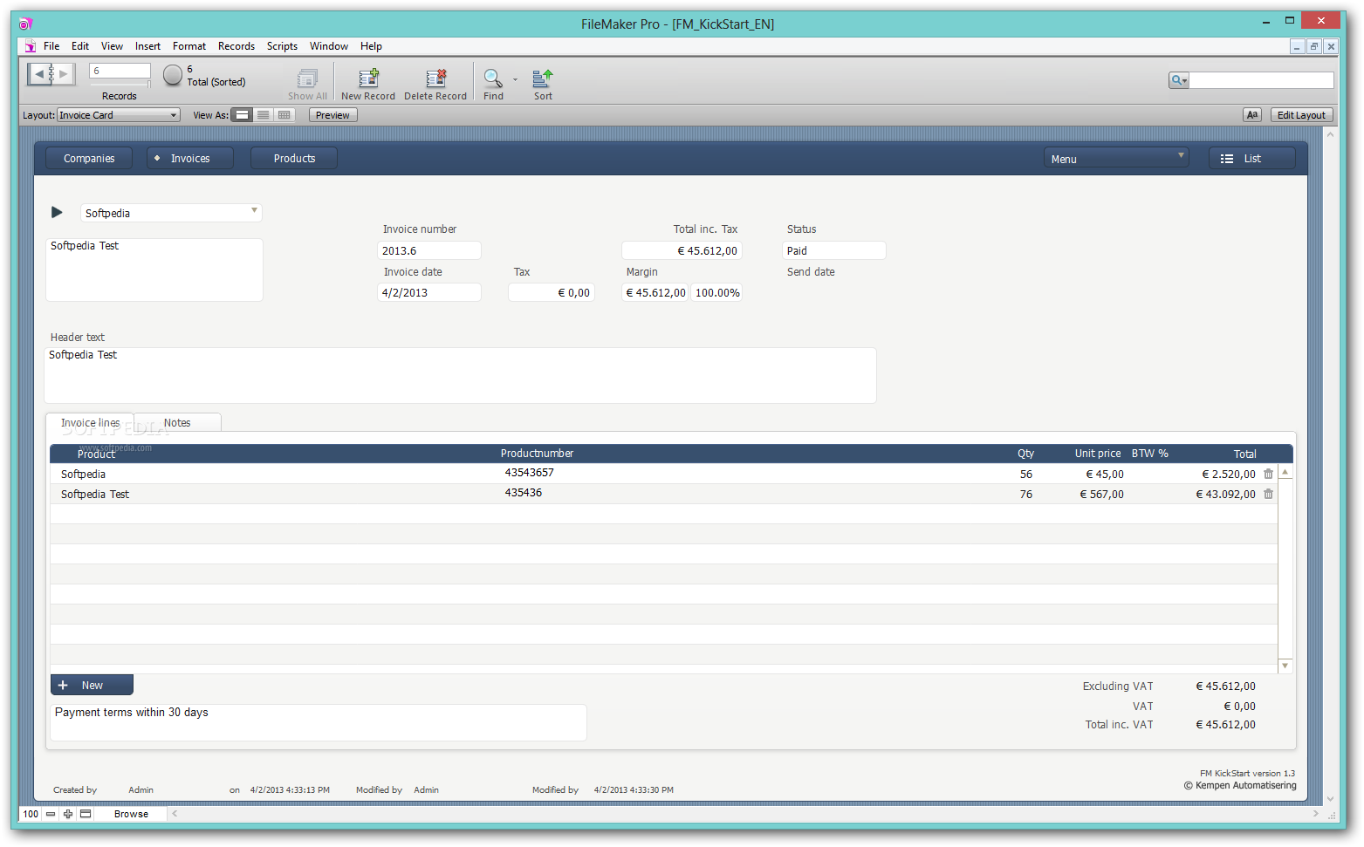Viewport: 1364px width, 847px height.
Task: Open the Softpedia company dropdown
Action: click(x=171, y=213)
